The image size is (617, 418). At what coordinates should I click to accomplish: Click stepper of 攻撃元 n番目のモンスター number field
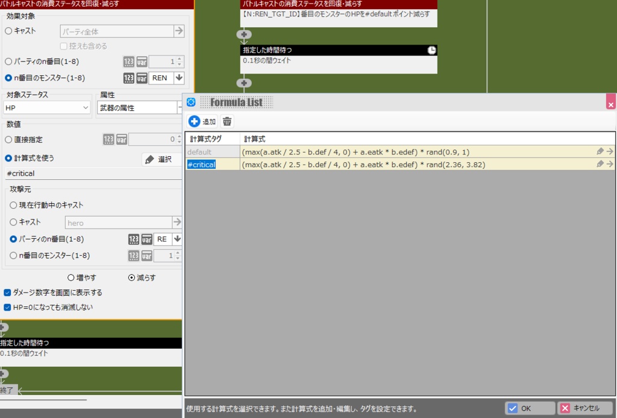point(178,256)
